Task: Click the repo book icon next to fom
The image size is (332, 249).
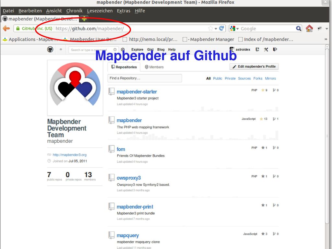Action: pyautogui.click(x=112, y=149)
